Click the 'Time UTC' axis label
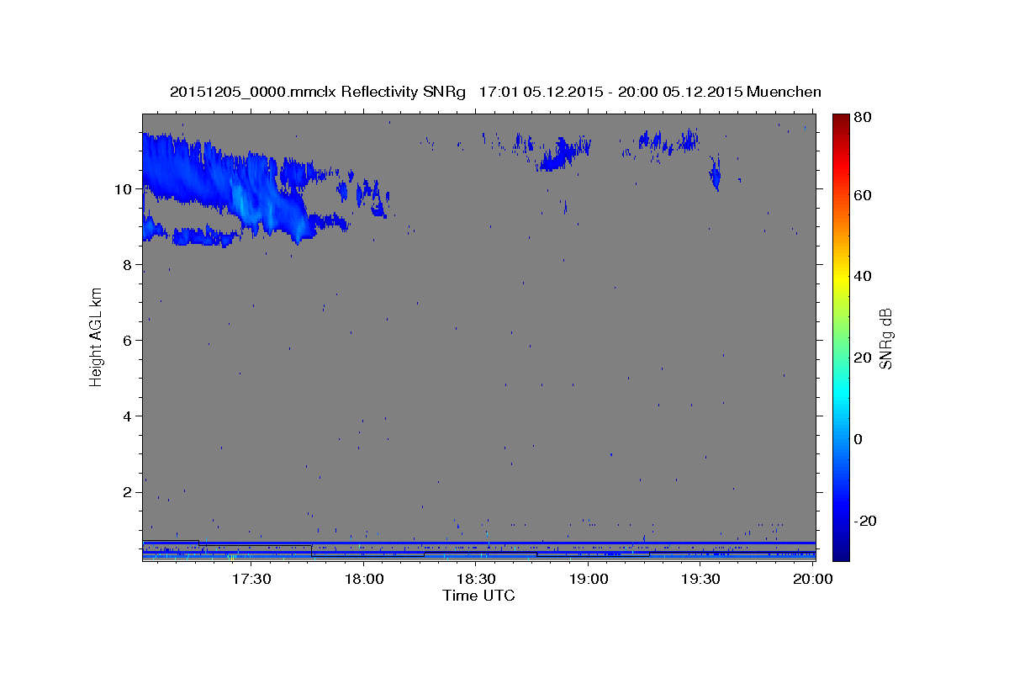Image resolution: width=1009 pixels, height=673 pixels. [x=478, y=596]
